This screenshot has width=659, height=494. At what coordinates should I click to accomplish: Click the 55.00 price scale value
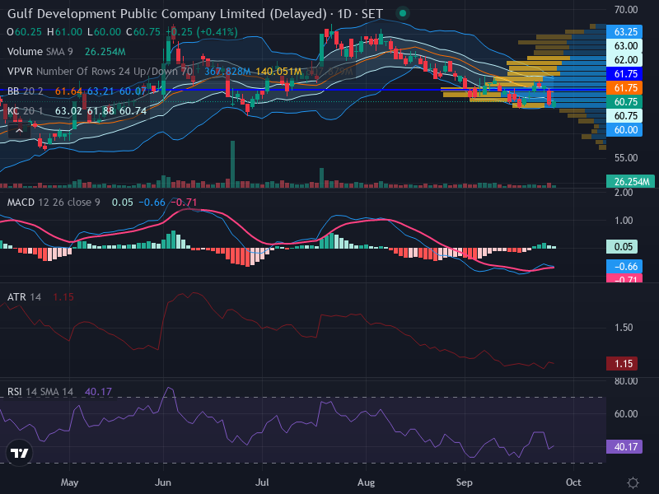(x=626, y=158)
